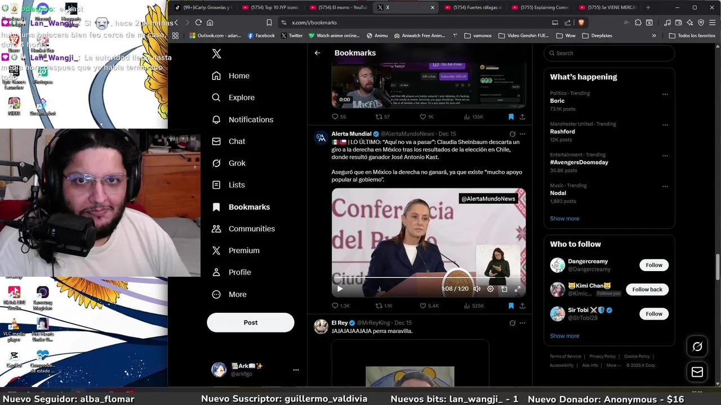Open Profile in the X sidebar
Viewport: 721px width, 405px height.
point(231,272)
